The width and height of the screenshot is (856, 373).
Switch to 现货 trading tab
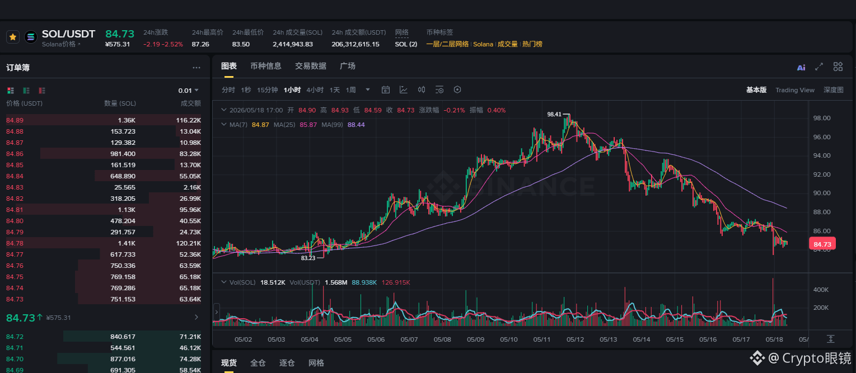(x=229, y=363)
